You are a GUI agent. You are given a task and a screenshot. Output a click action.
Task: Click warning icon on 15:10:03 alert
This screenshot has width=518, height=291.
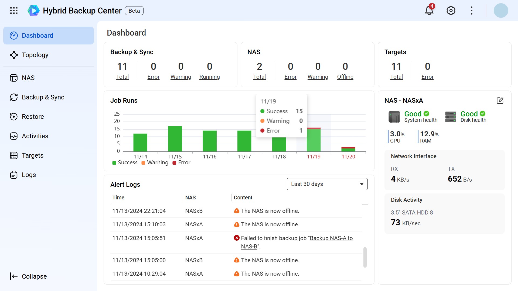click(x=237, y=224)
